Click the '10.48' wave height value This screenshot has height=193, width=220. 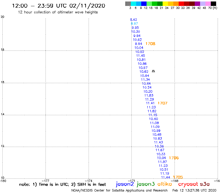pyautogui.click(x=157, y=135)
